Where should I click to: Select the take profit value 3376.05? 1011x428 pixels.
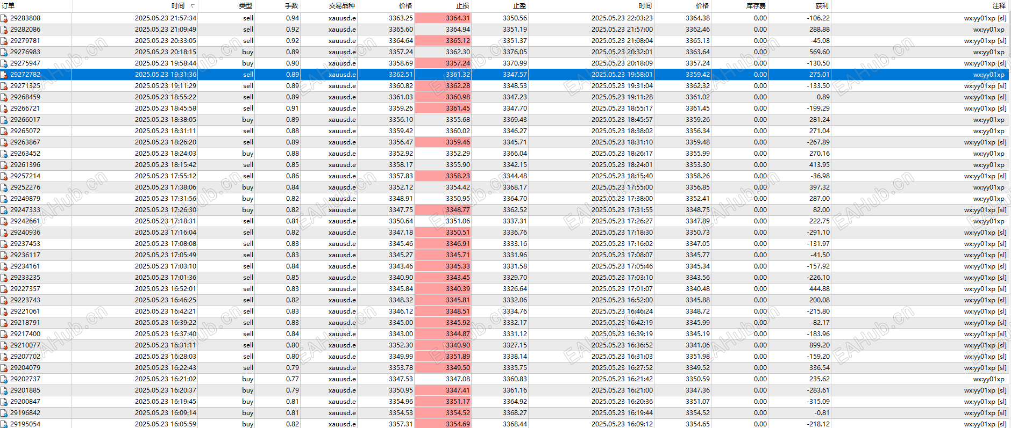pos(515,52)
